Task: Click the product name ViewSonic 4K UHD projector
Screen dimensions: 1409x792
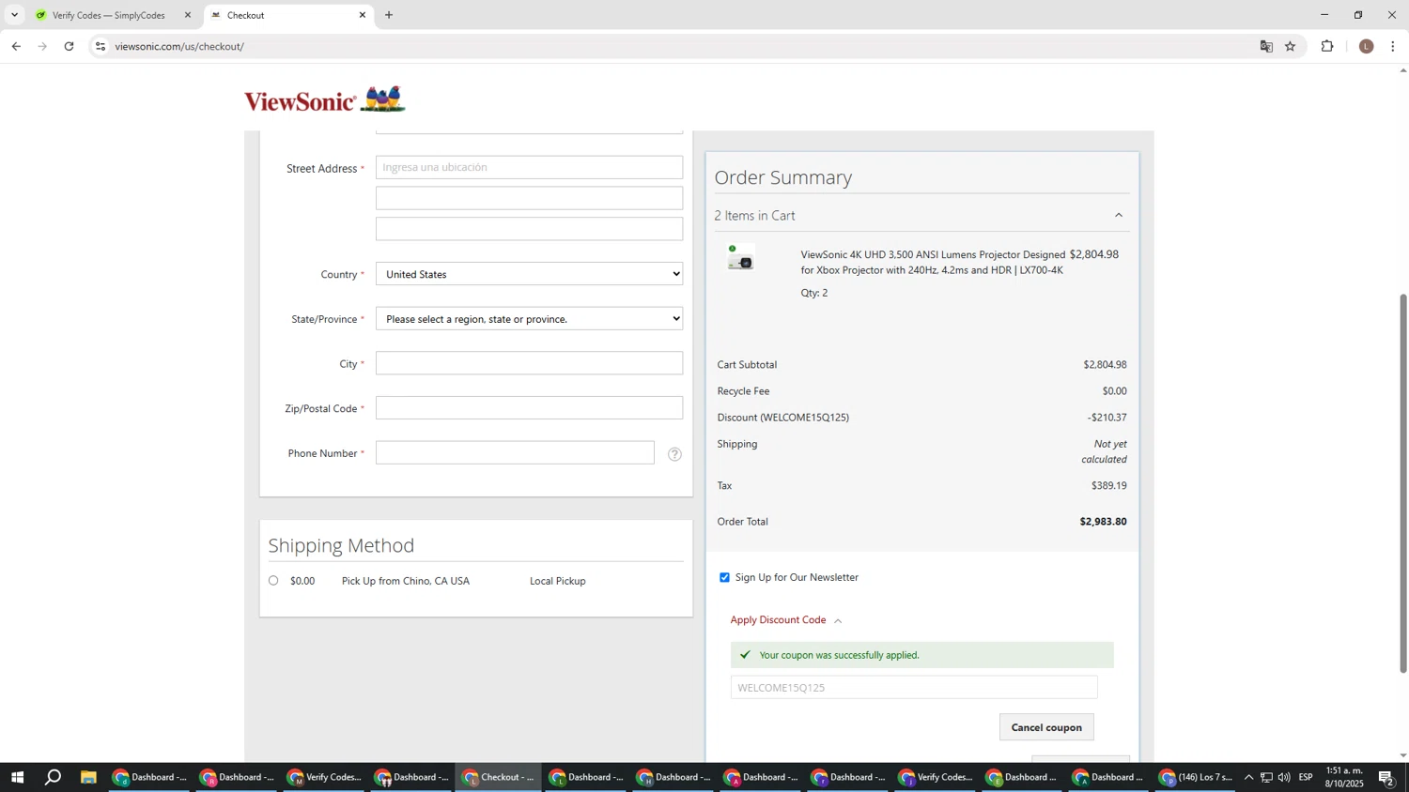Action: tap(933, 263)
